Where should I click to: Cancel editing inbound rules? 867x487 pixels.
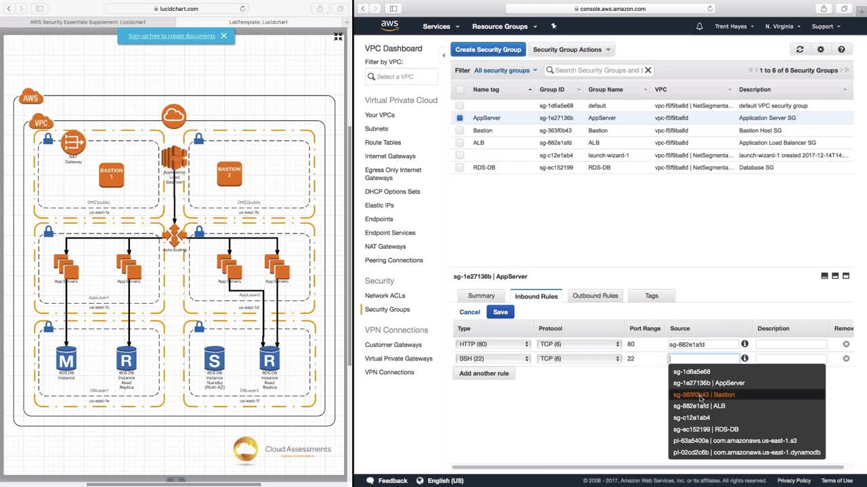pyautogui.click(x=469, y=312)
